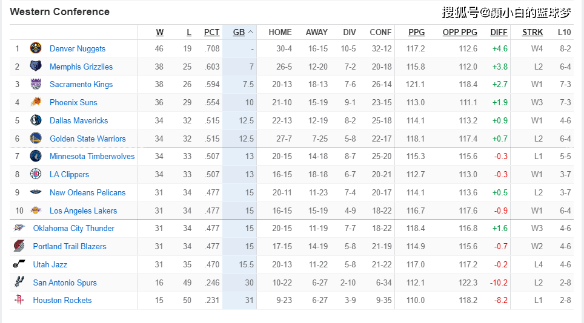Click the Utah Jazz logo icon

pos(19,264)
